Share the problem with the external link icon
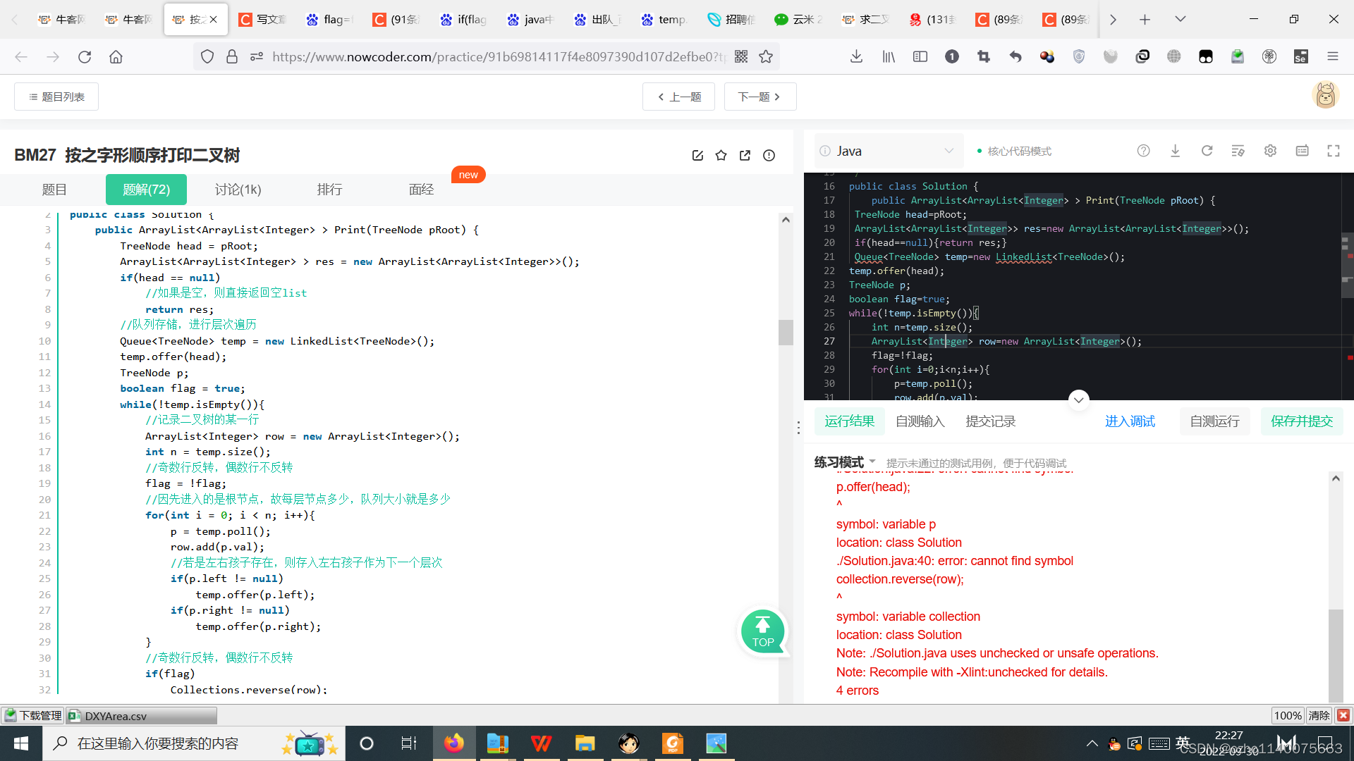Image resolution: width=1354 pixels, height=761 pixels. click(745, 156)
